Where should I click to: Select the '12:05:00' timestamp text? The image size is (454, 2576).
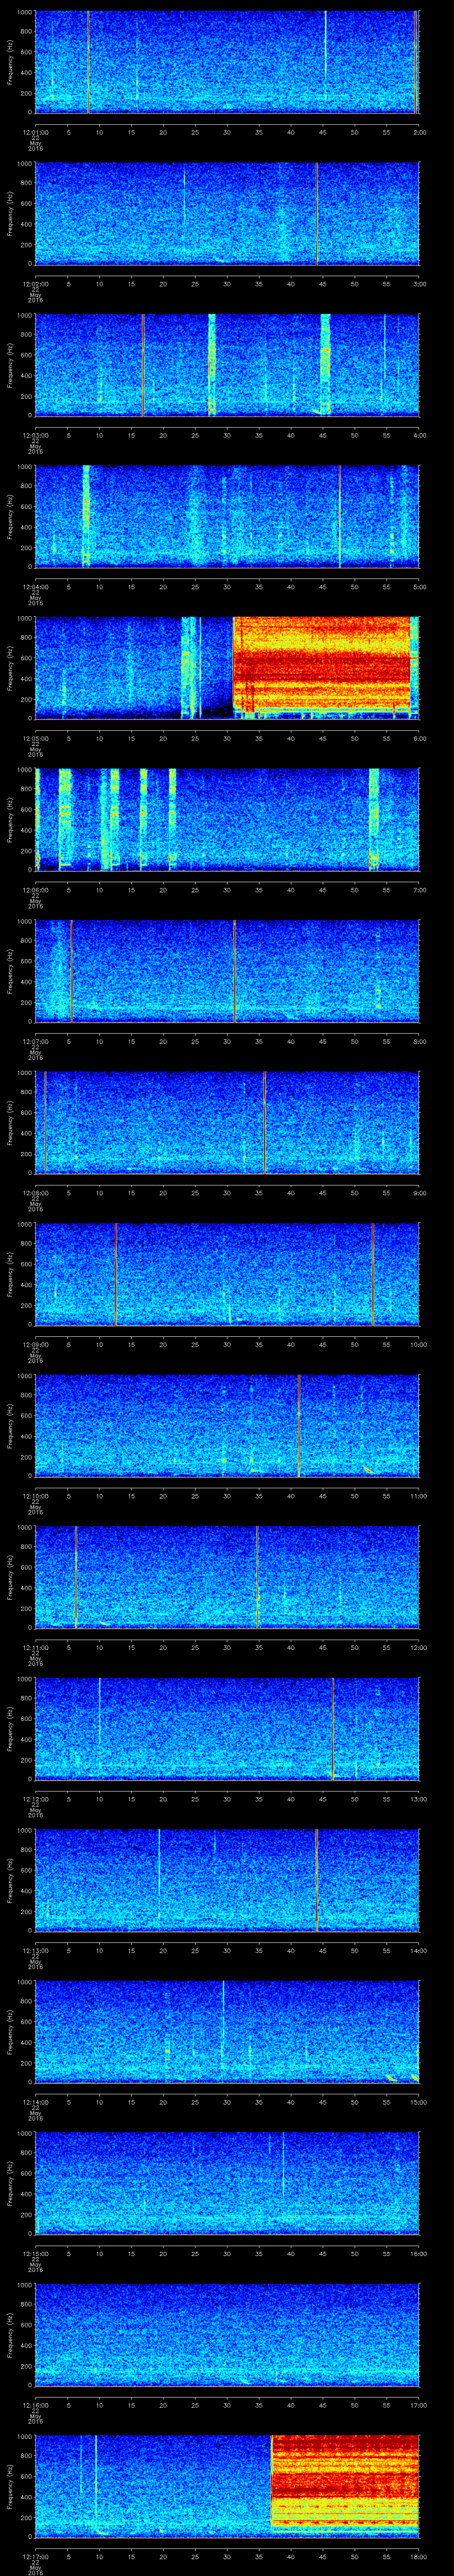click(35, 738)
